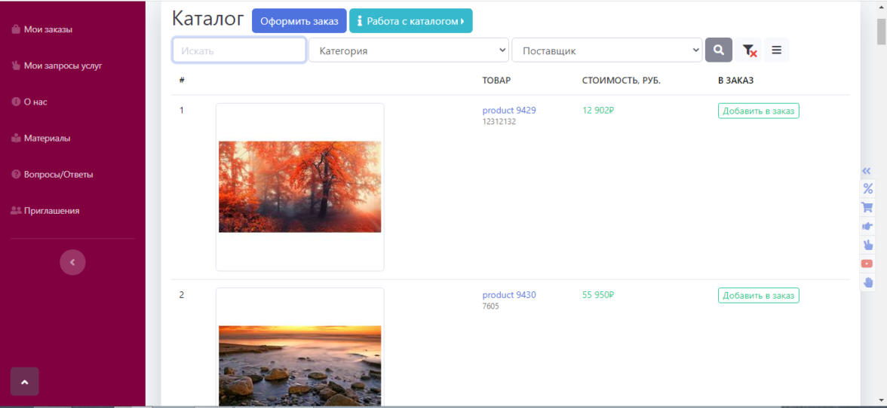Open the Поставщик dropdown
Viewport: 887px width, 408px height.
607,50
